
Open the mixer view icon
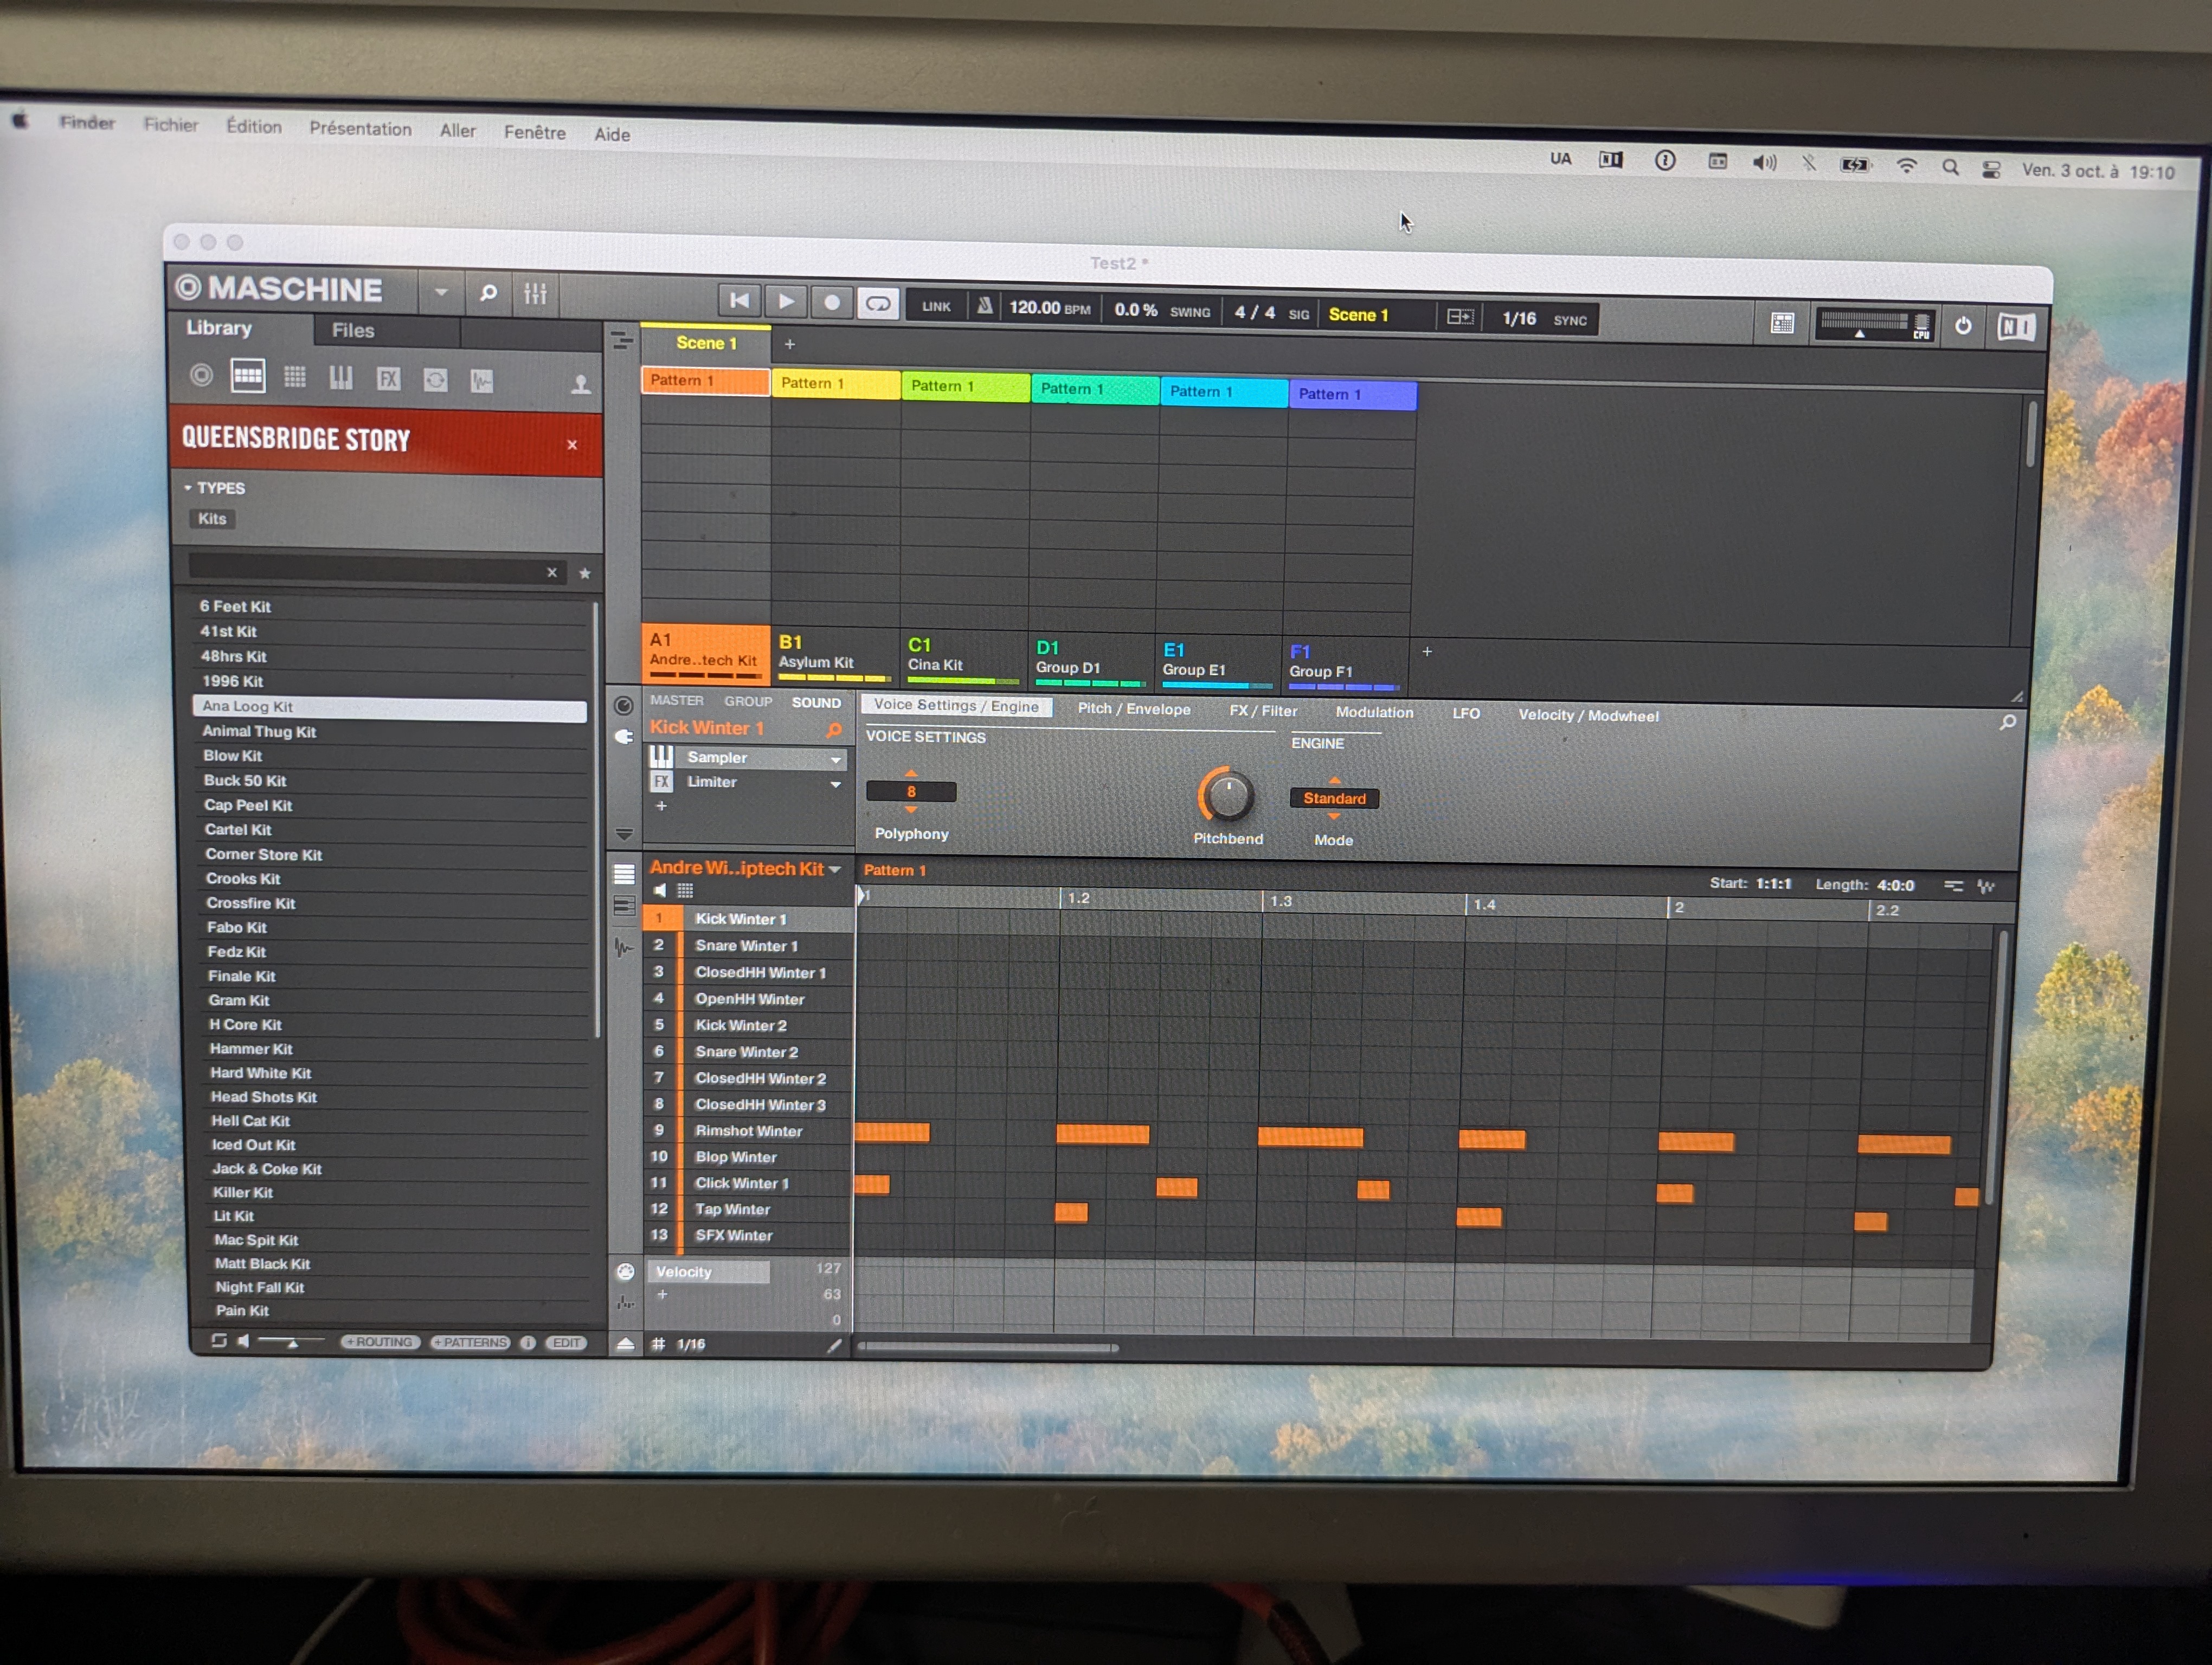pyautogui.click(x=535, y=293)
